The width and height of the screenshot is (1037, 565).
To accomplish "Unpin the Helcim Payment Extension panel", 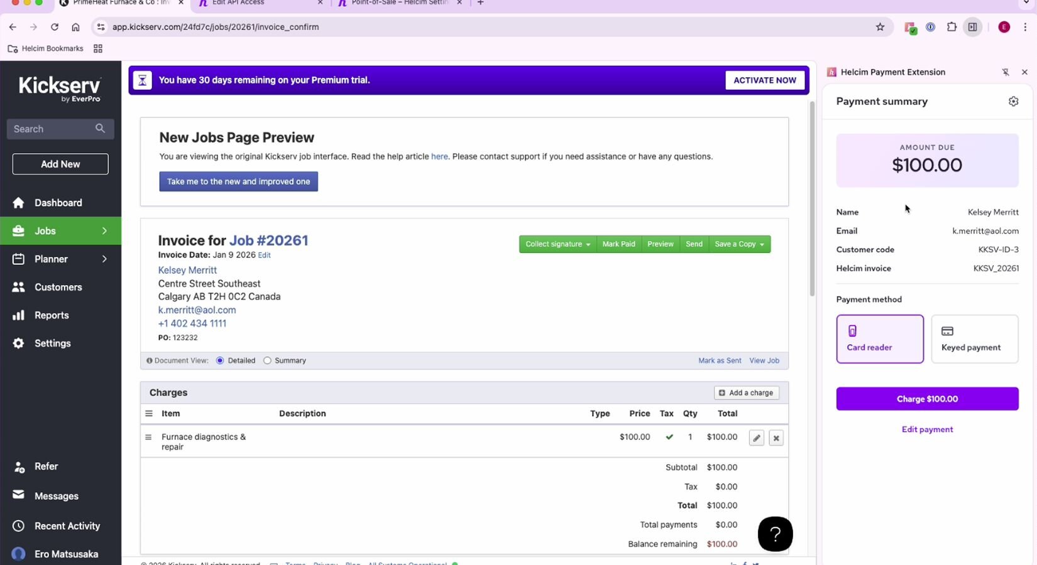I will tap(1006, 72).
